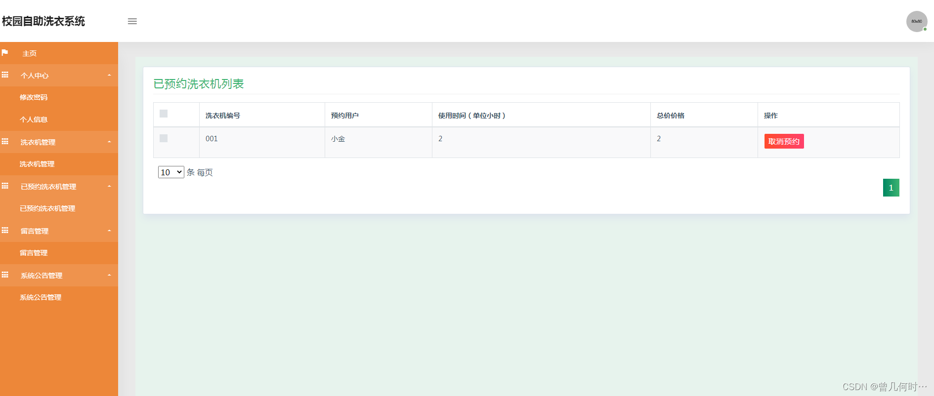Tick the checkbox for washer 001 row
Viewport: 934px width, 396px height.
164,138
